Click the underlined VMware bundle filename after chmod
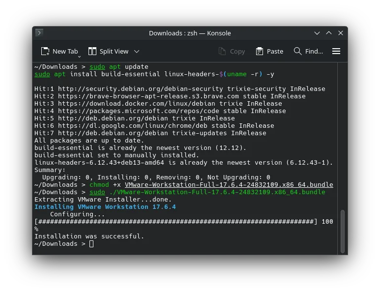The image size is (380, 293). (229, 185)
